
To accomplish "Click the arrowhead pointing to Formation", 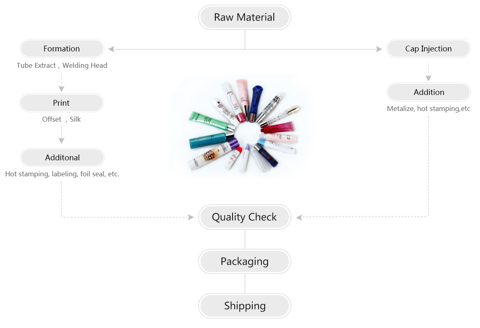I will click(111, 49).
